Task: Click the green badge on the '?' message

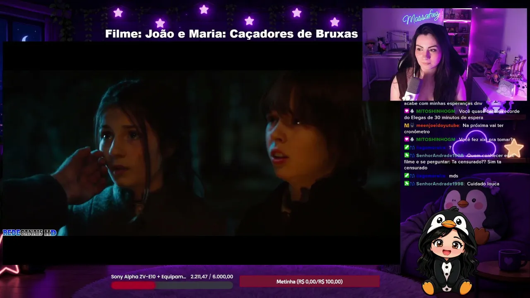Action: click(407, 148)
